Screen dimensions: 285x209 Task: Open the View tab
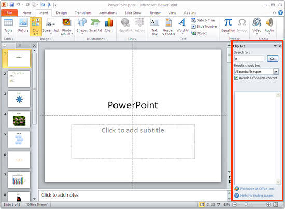(172, 13)
